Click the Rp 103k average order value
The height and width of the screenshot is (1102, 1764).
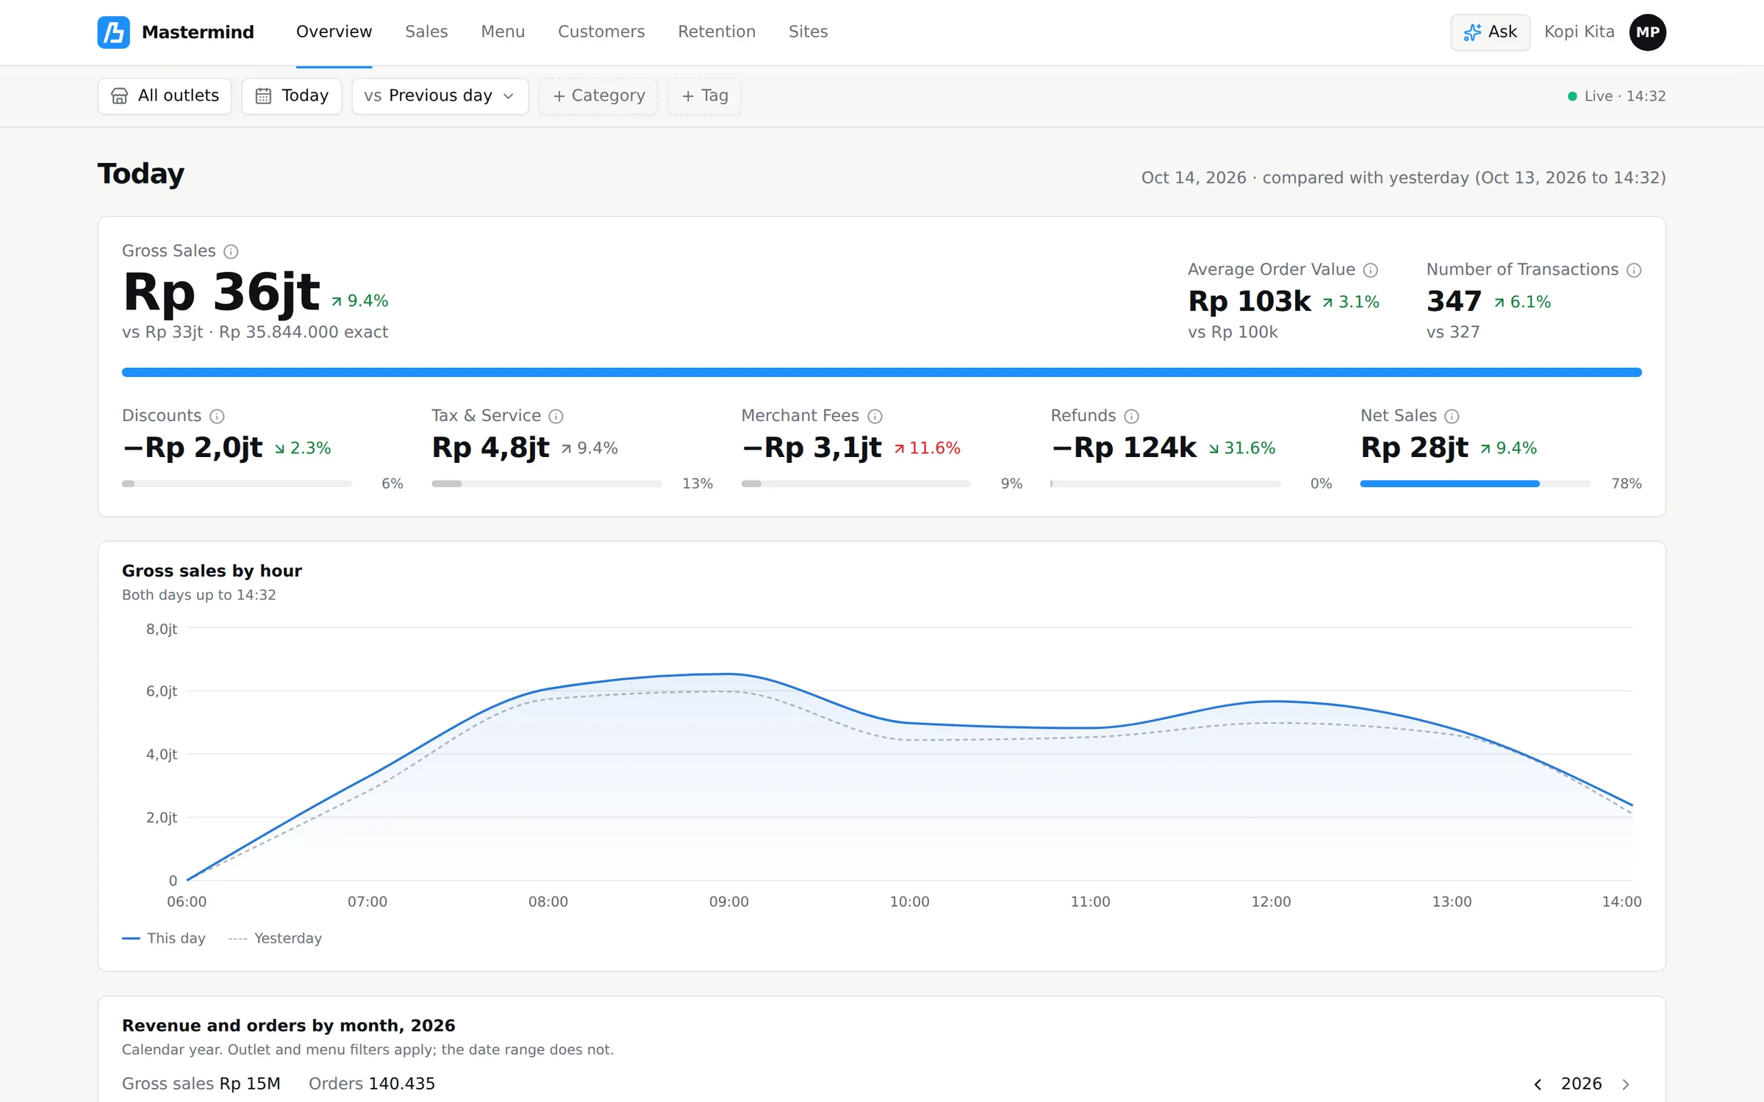1249,301
